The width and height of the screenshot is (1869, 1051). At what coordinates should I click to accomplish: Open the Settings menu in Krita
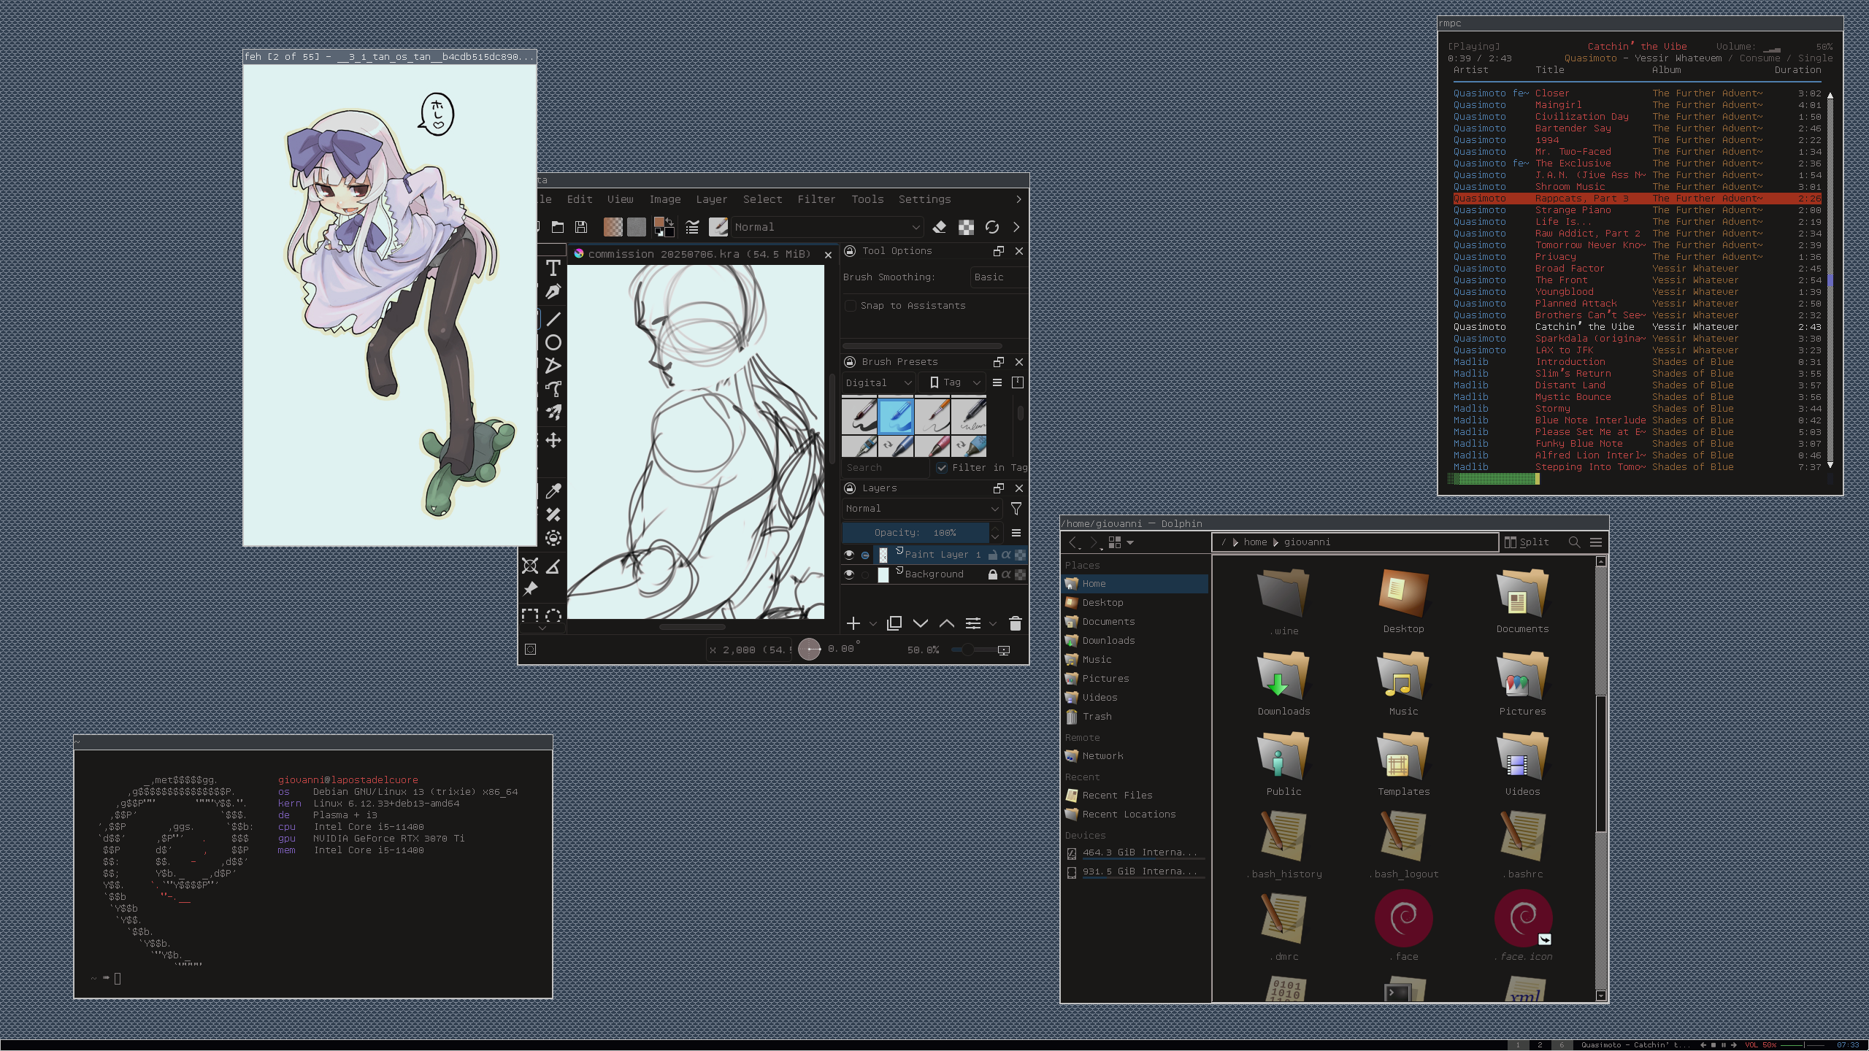coord(925,199)
